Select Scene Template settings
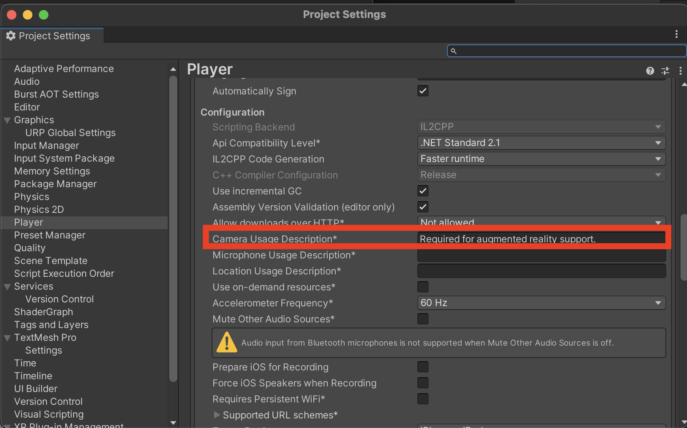Viewport: 687px width, 428px height. pos(51,261)
